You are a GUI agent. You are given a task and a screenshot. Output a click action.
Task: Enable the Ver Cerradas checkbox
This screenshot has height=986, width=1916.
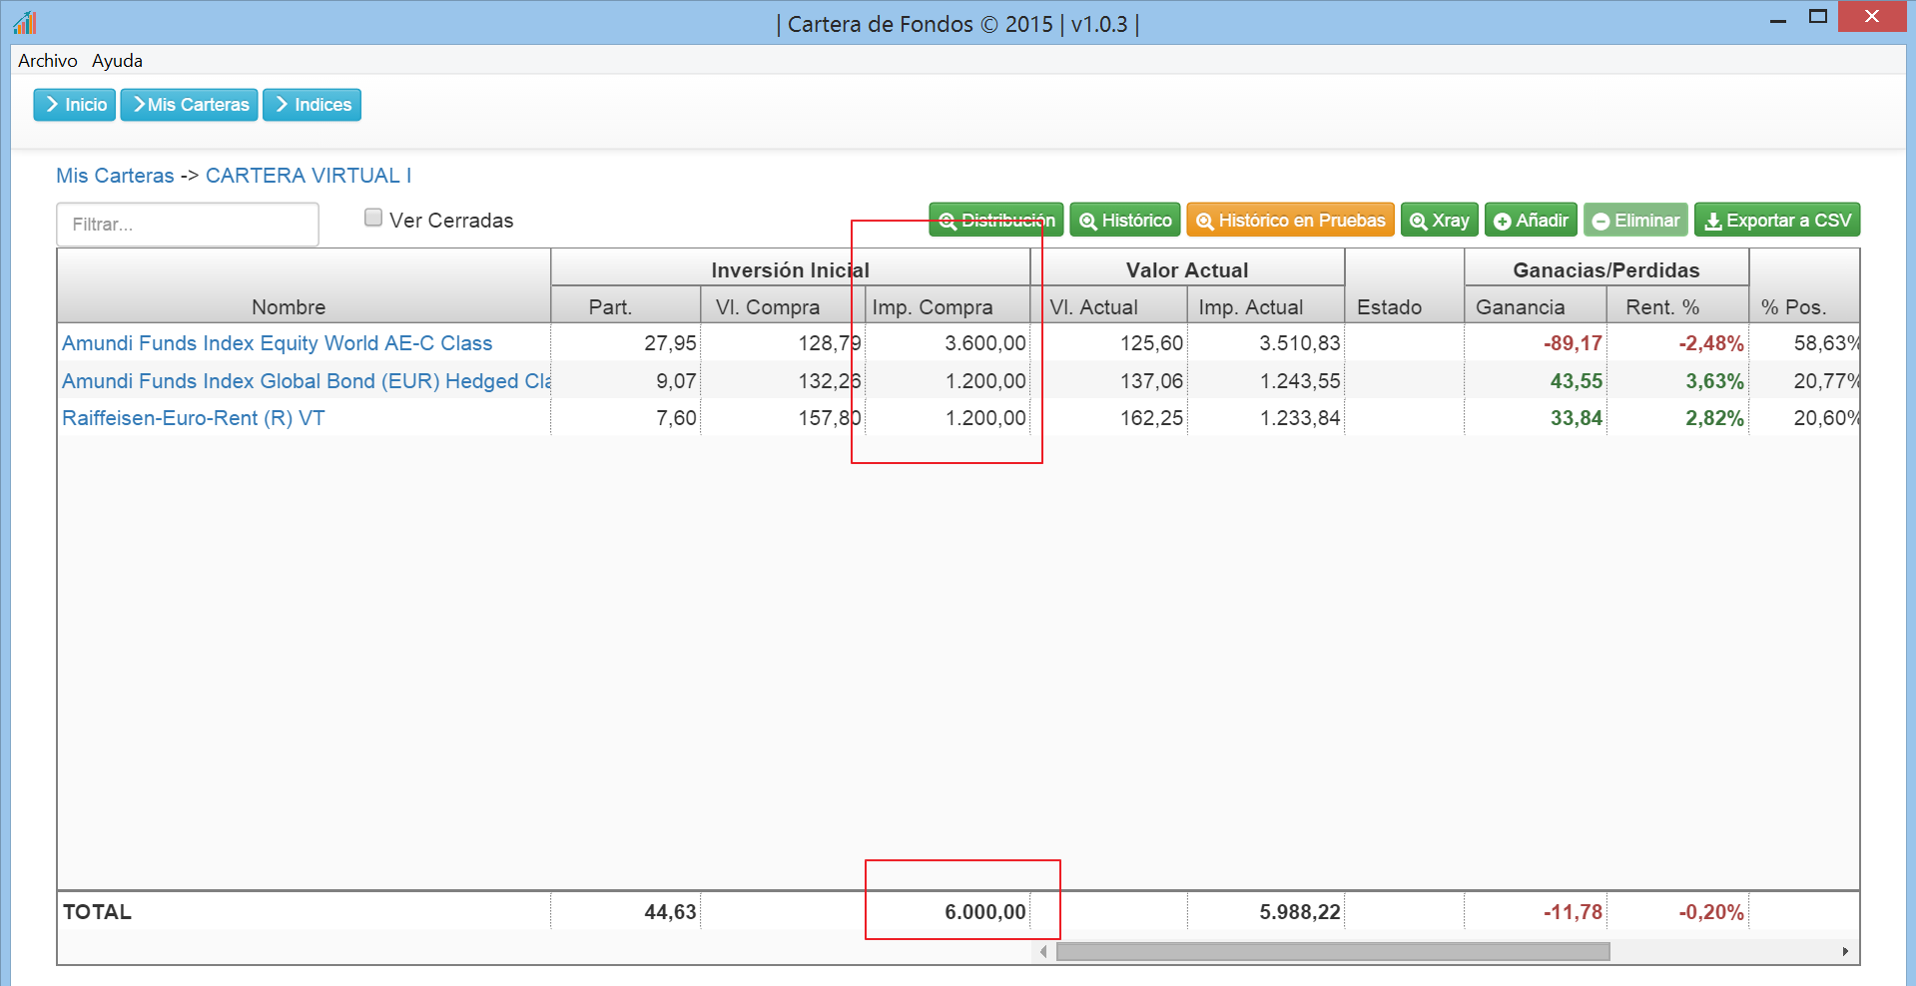pos(373,218)
